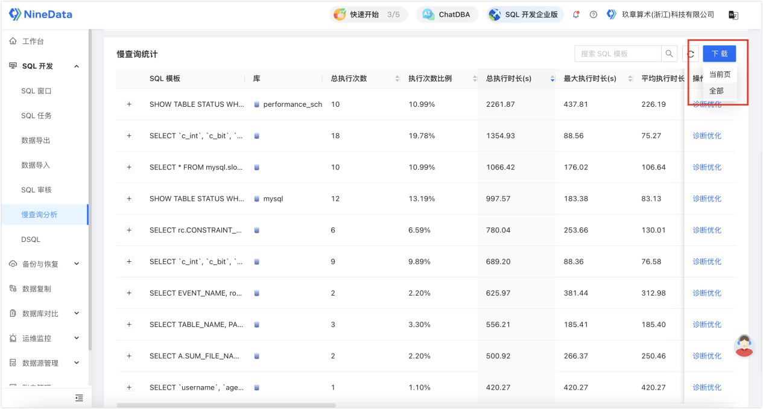
Task: Click the language translate icon in header
Action: click(733, 15)
